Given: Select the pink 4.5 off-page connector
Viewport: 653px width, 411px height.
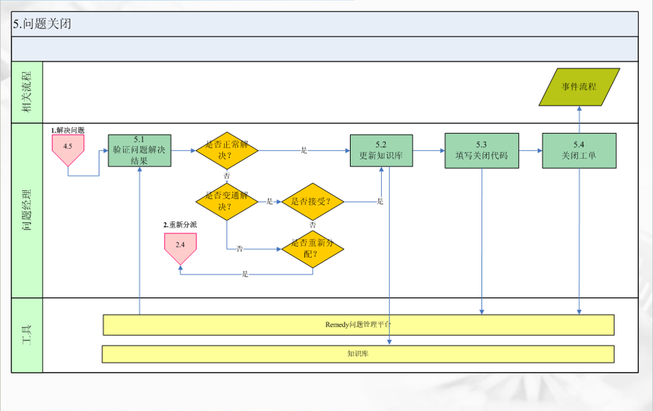Looking at the screenshot, I should click(68, 148).
